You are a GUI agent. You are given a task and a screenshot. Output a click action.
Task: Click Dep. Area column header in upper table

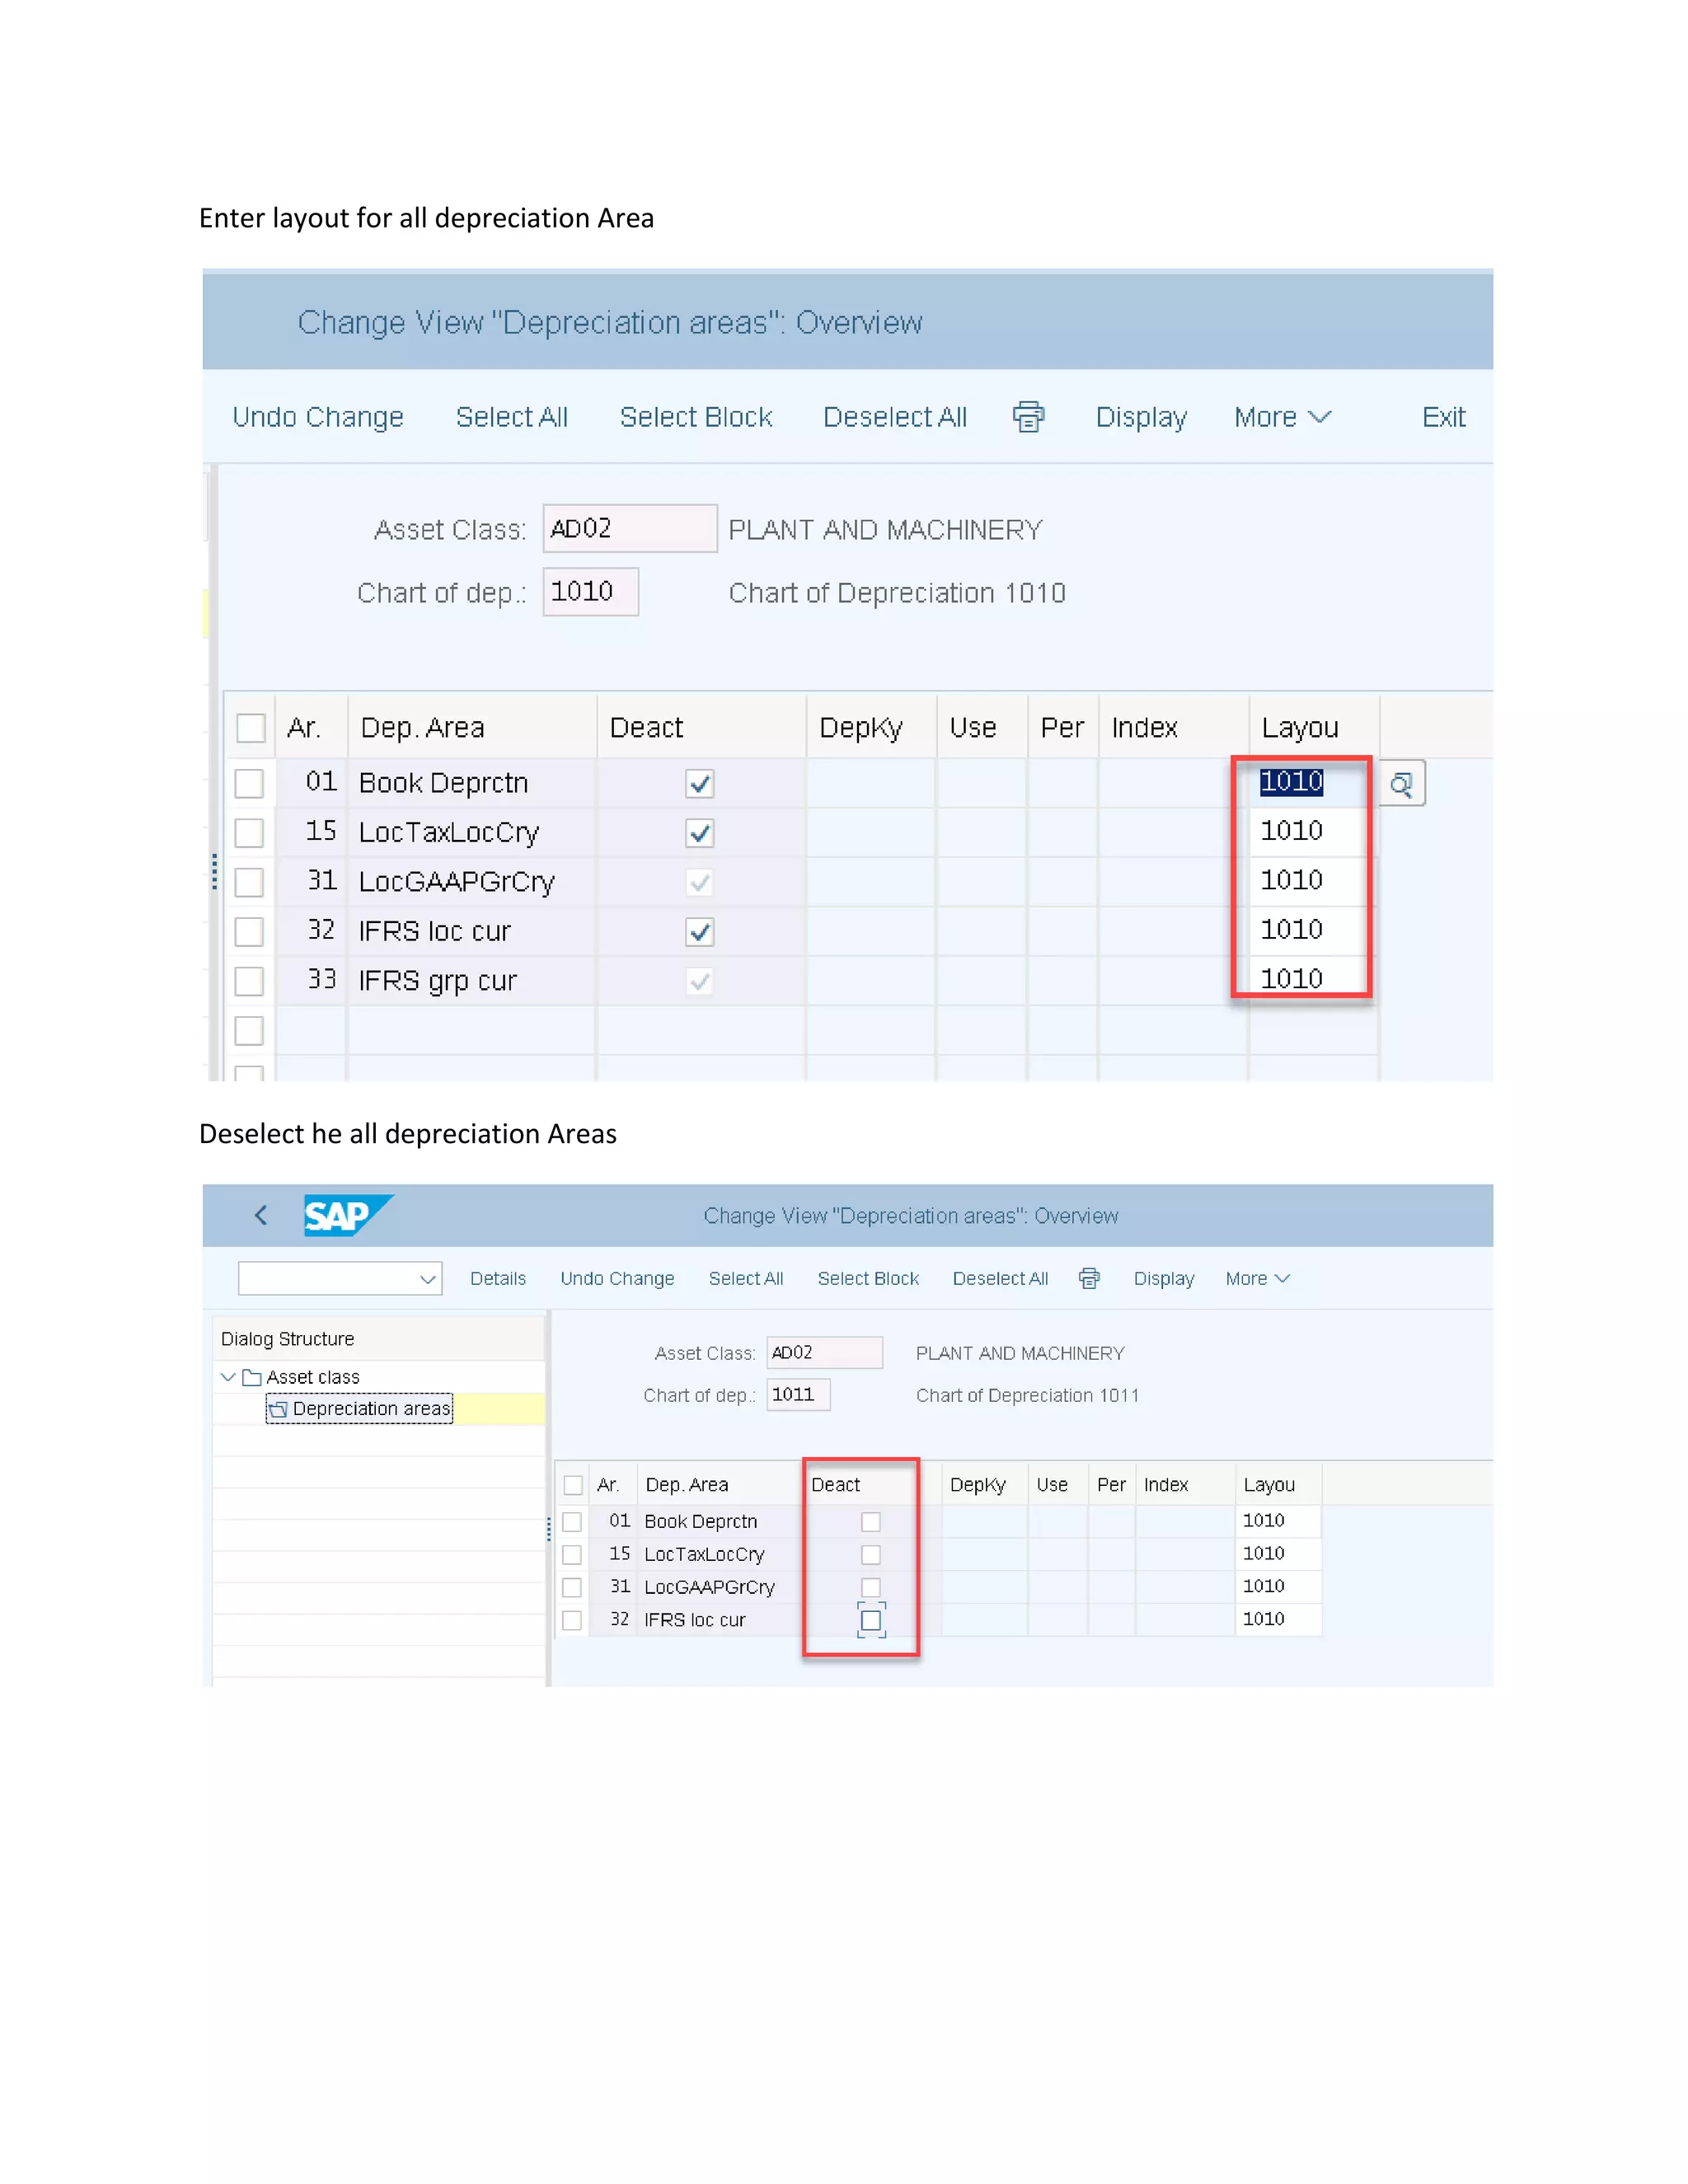[472, 727]
